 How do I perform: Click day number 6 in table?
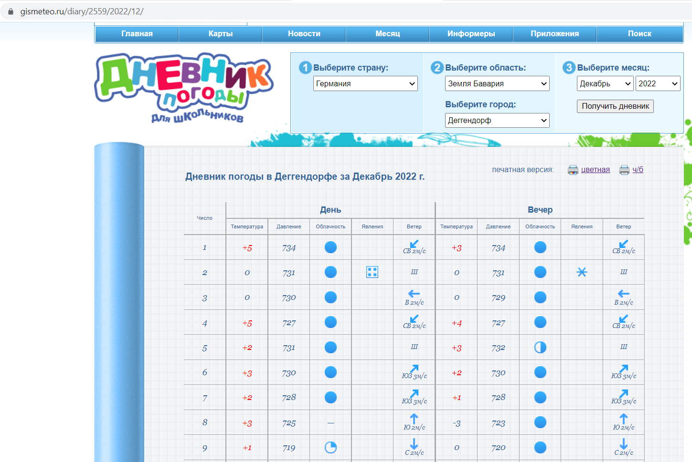tap(204, 372)
